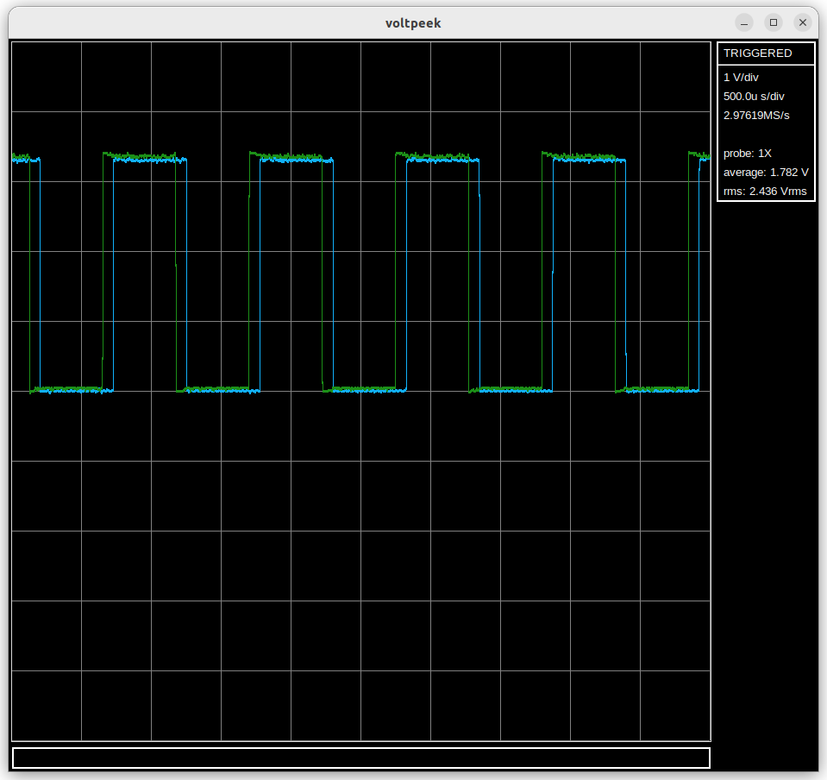This screenshot has width=827, height=780.
Task: Click the rms: 2.436 Vrms measurement
Action: [765, 192]
